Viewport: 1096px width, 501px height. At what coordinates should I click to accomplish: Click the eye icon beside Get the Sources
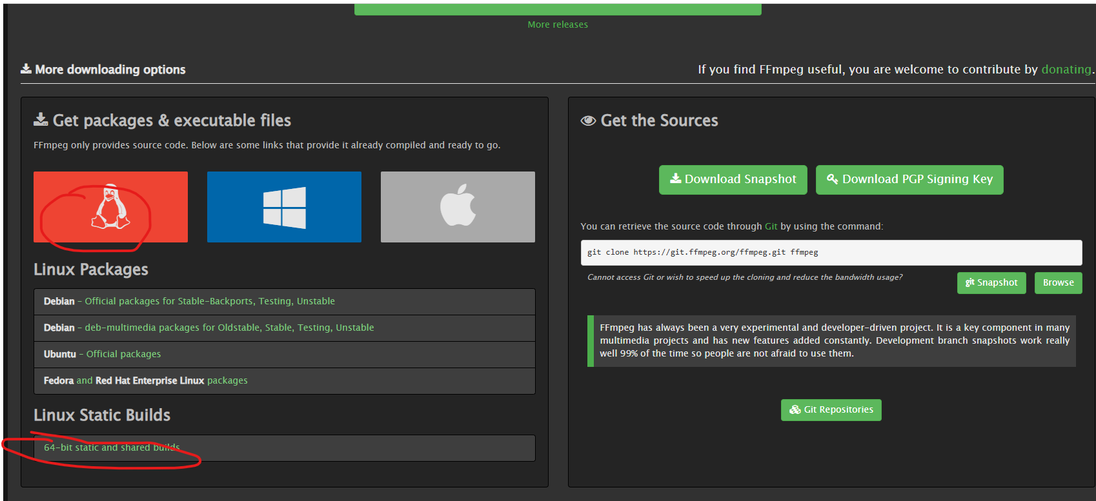coord(588,121)
